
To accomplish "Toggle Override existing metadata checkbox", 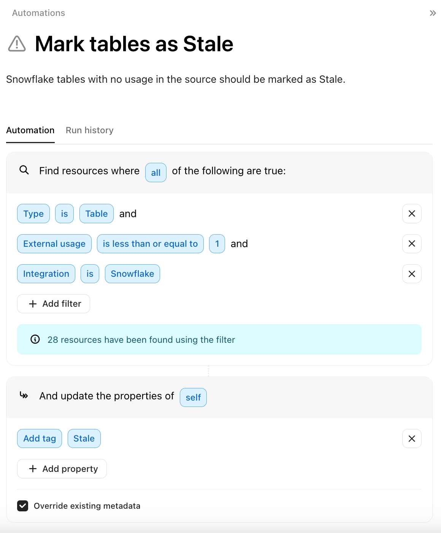I will pos(23,506).
